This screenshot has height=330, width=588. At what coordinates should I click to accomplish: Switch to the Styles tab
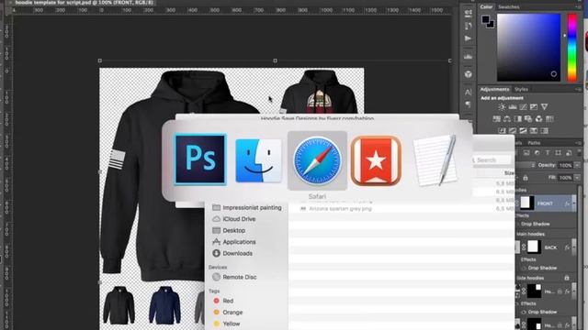(x=521, y=89)
